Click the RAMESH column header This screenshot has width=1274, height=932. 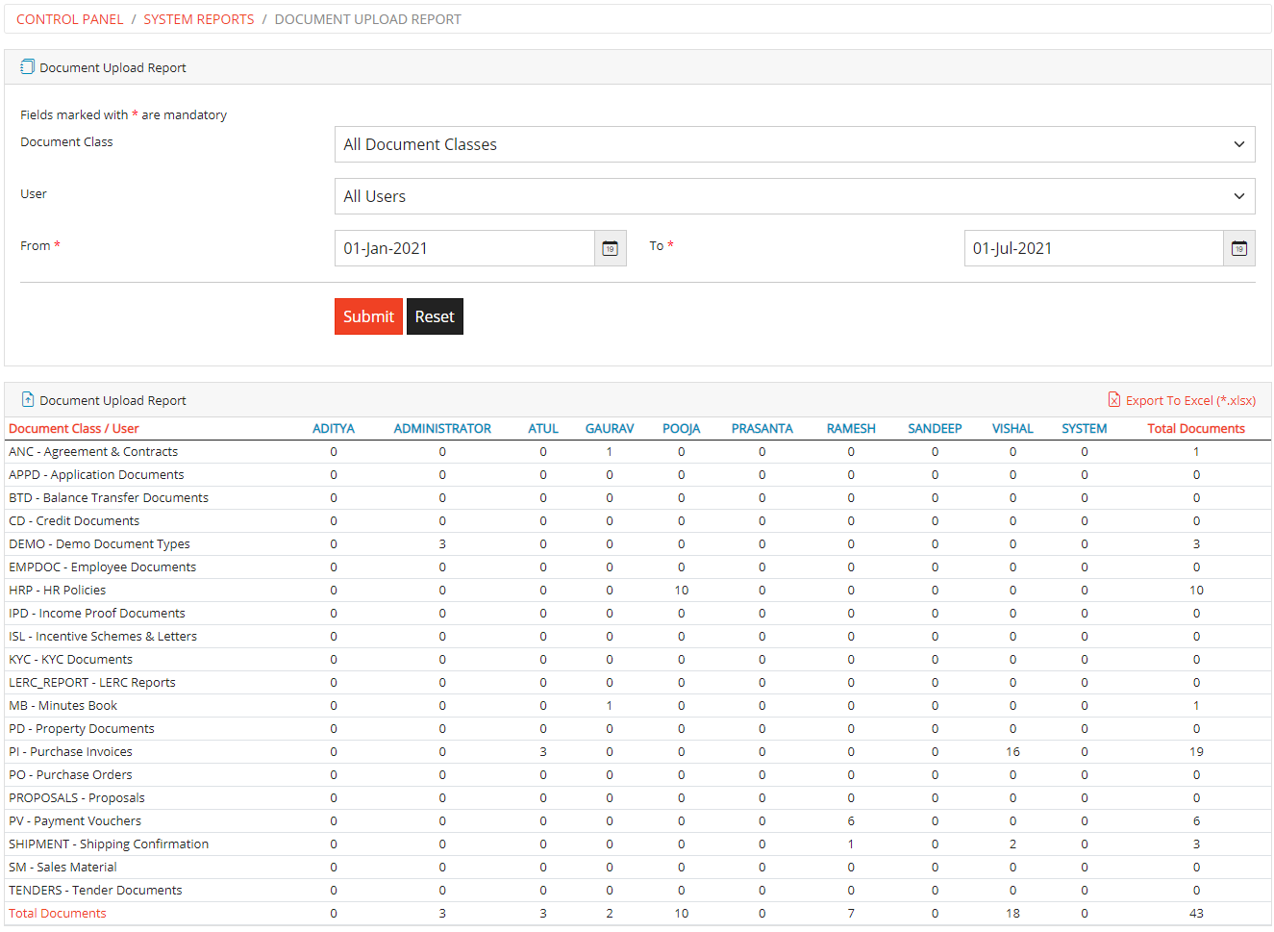click(x=851, y=429)
